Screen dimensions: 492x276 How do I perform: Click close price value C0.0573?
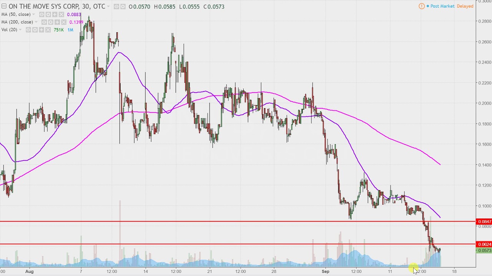click(x=214, y=7)
